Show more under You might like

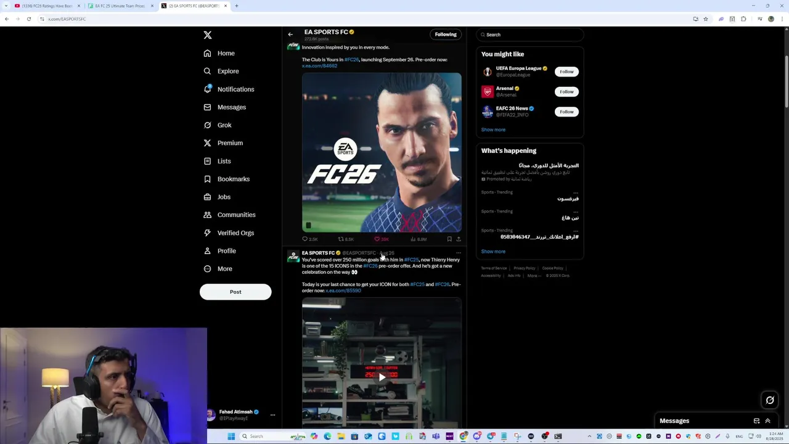coord(493,129)
